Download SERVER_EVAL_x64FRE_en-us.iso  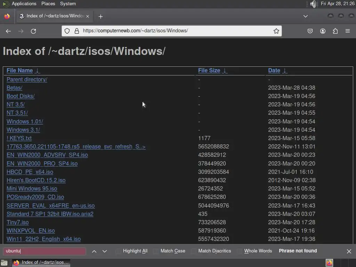click(51, 206)
